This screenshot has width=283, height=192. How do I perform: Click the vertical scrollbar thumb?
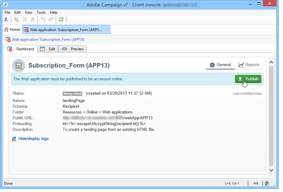coord(271,116)
